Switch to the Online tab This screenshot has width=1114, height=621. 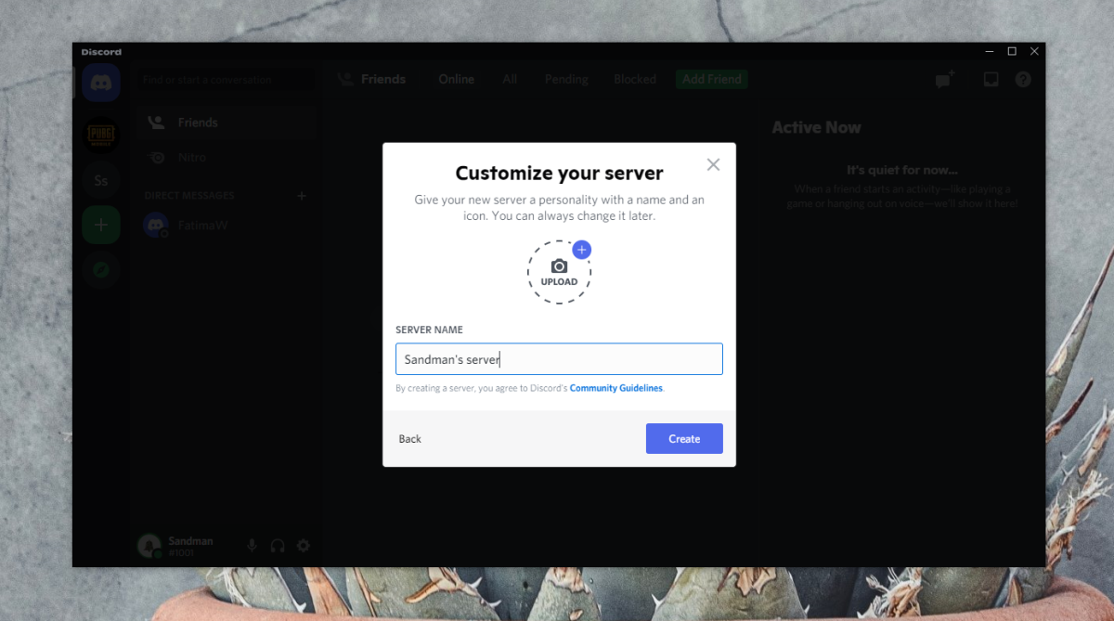pos(456,79)
